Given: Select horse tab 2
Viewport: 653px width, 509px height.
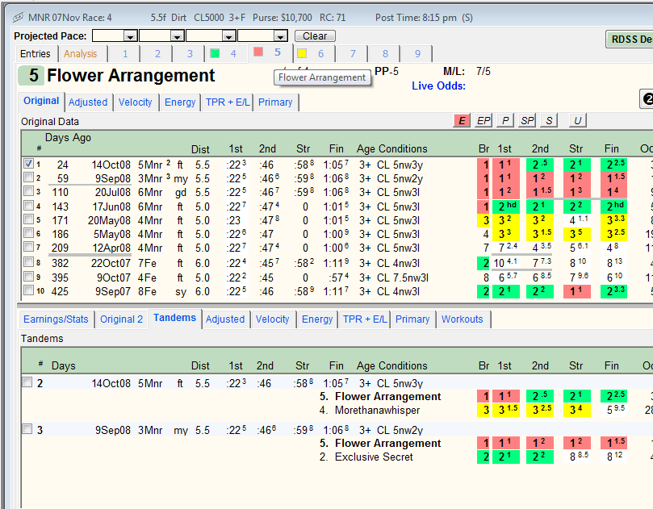Looking at the screenshot, I should coord(157,54).
